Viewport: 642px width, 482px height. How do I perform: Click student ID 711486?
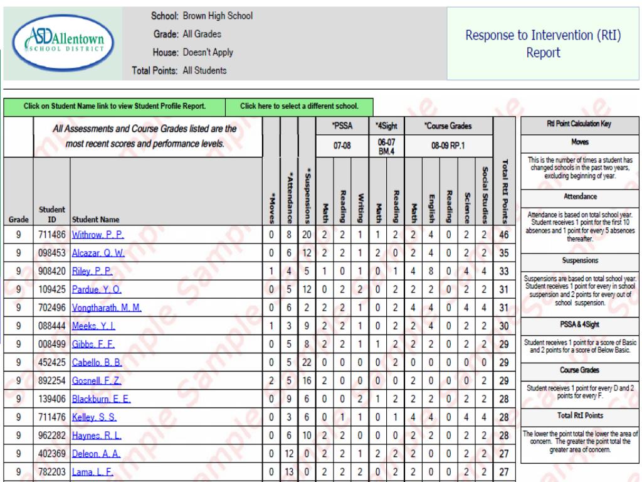[x=51, y=235]
